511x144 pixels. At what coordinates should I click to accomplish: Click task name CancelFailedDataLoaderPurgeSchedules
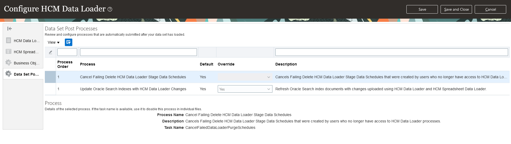pyautogui.click(x=220, y=127)
